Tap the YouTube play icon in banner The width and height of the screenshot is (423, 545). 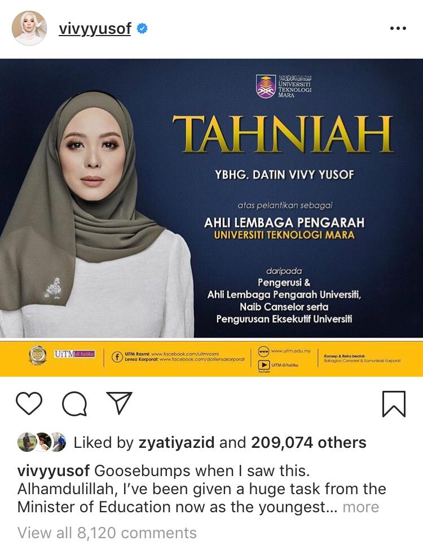click(x=263, y=365)
